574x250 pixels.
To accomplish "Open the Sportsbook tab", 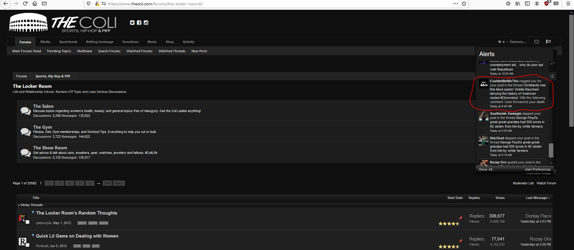I will (x=68, y=42).
